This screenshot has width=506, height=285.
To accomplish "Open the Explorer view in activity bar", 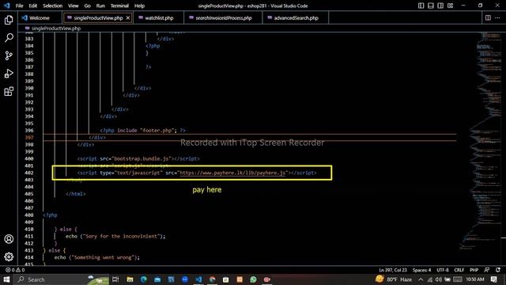I will point(9,20).
